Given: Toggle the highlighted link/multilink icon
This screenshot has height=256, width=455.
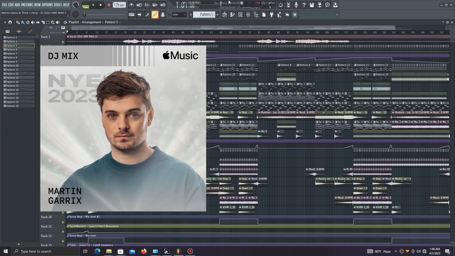Looking at the screenshot, I should pyautogui.click(x=155, y=14).
